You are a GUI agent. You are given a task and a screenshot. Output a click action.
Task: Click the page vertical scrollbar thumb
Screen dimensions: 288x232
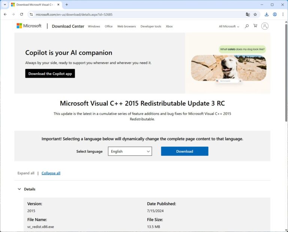tap(286, 72)
